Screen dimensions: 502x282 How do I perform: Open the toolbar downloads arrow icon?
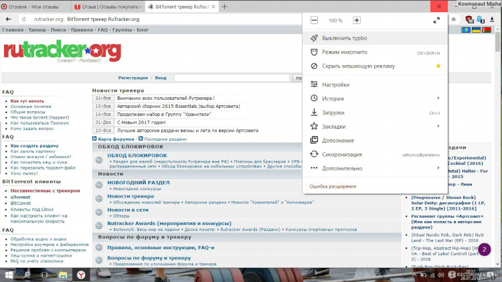point(492,19)
